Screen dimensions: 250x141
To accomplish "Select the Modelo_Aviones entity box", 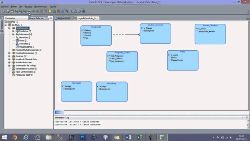I will [x=156, y=34].
